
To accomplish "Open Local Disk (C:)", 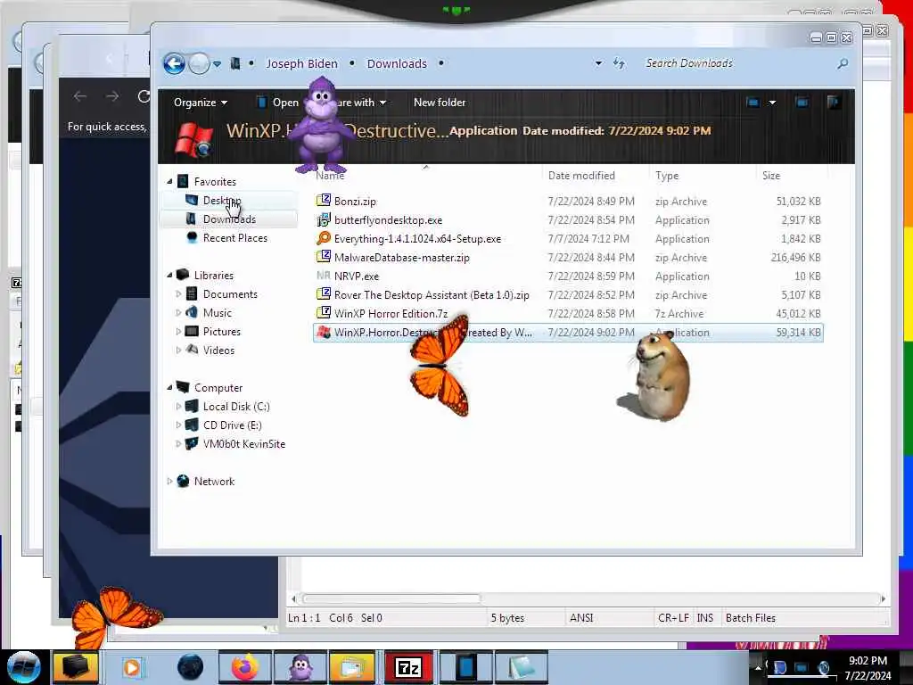I will click(x=235, y=407).
